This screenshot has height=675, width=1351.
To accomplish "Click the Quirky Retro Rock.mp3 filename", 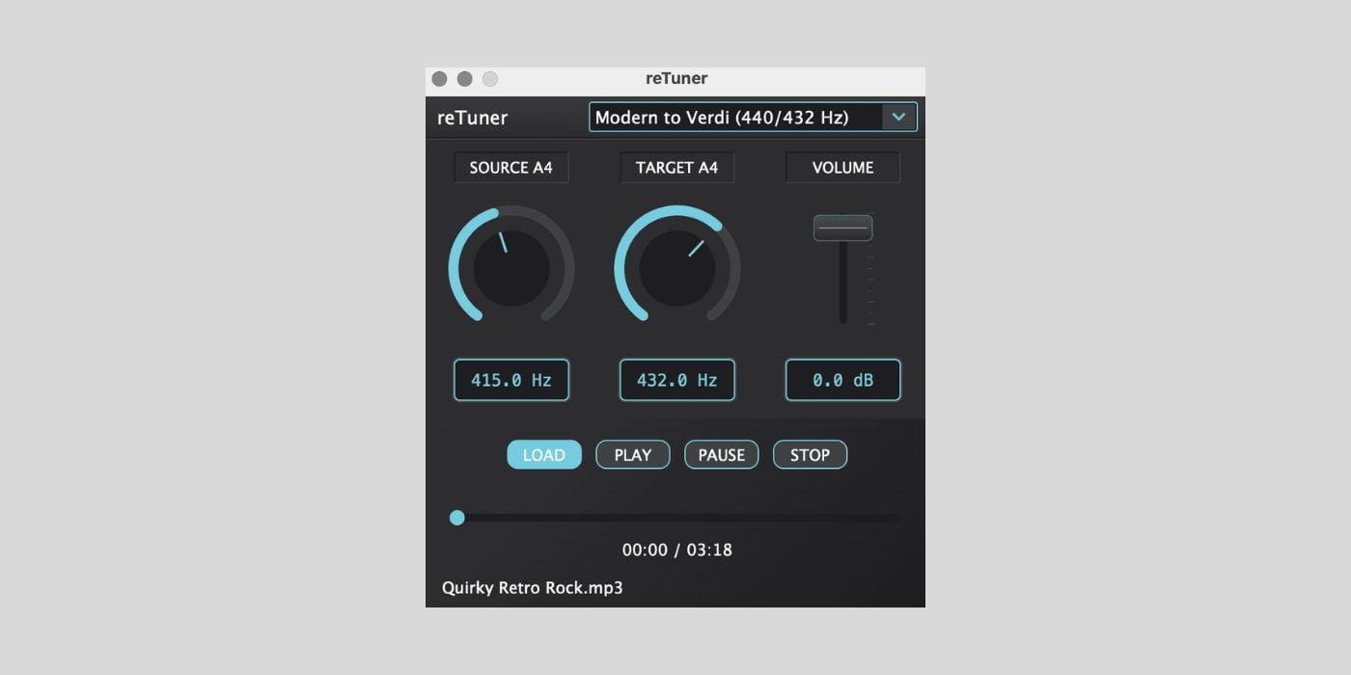I will click(534, 587).
